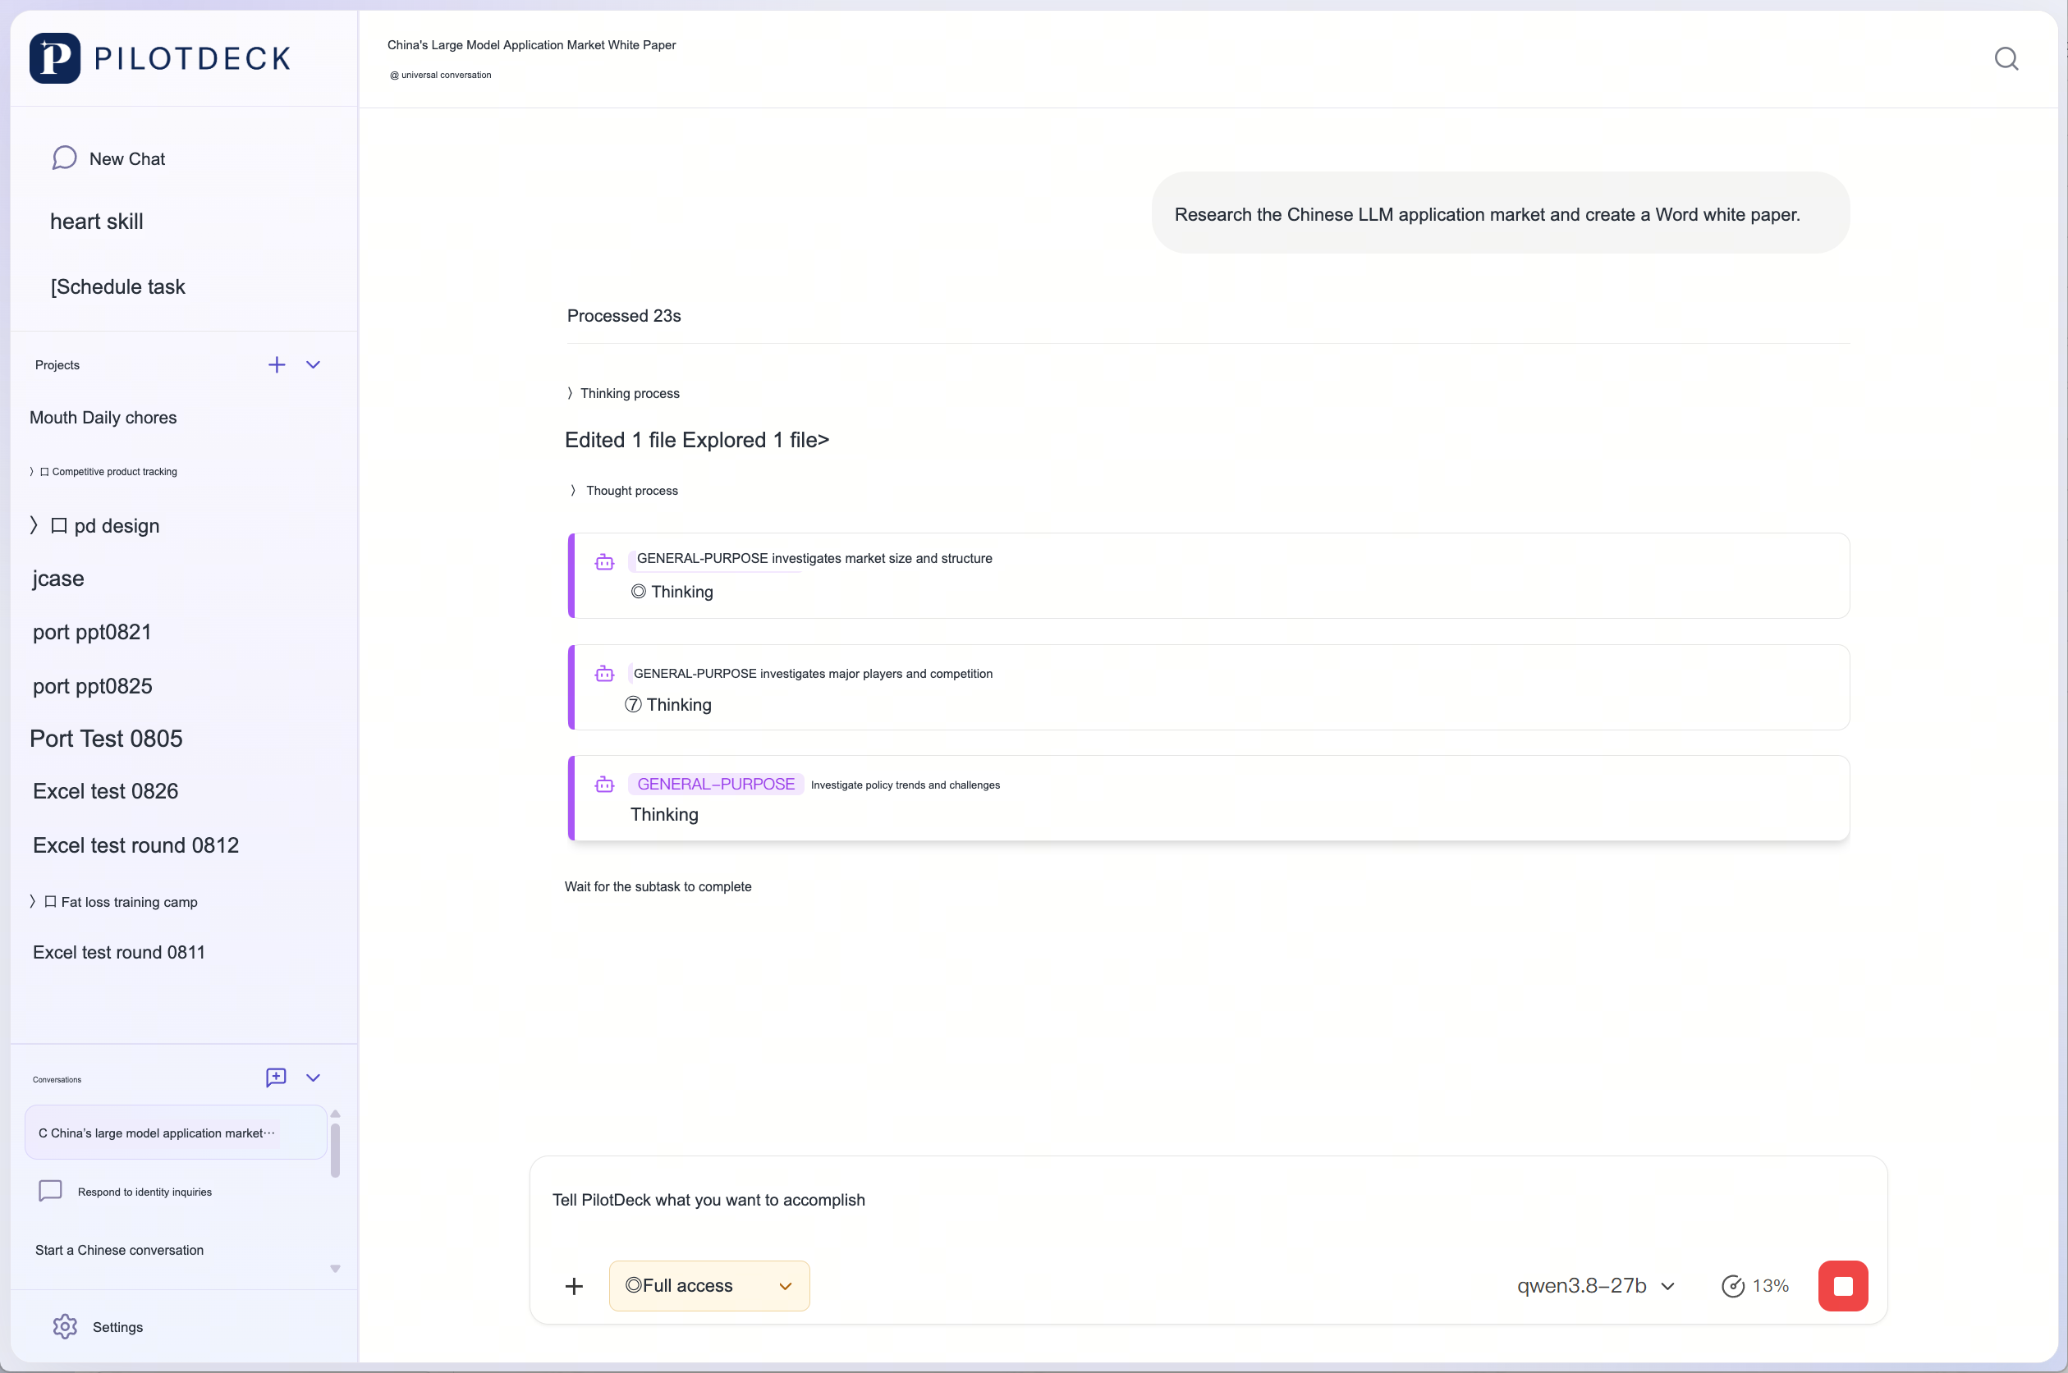The height and width of the screenshot is (1373, 2068).
Task: Select the Excel test 0826 project
Action: [x=105, y=790]
